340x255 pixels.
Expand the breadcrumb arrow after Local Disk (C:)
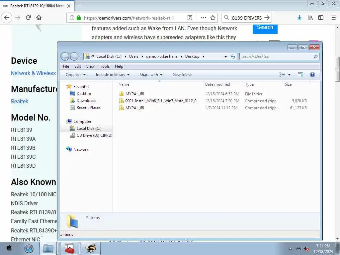[125, 56]
